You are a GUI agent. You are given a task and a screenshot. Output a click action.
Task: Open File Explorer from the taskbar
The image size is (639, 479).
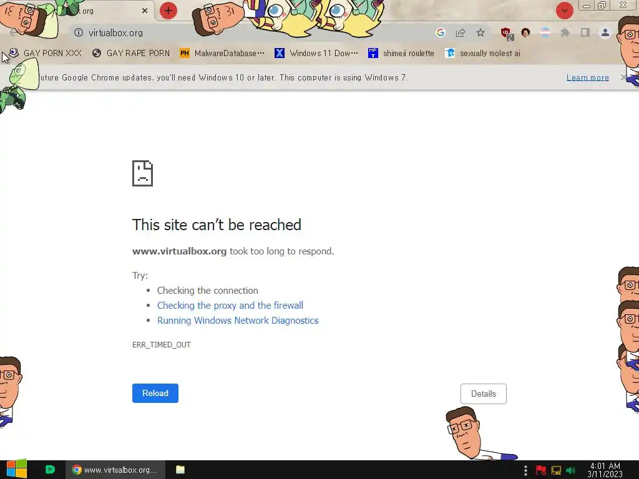(180, 470)
